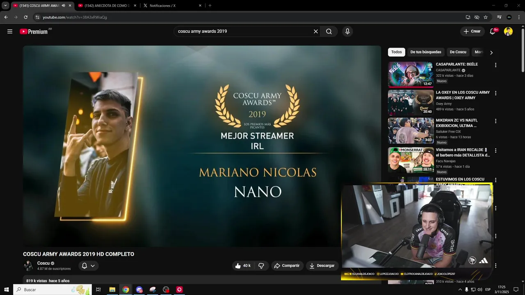
Task: Open options menu for LA OXEY video
Action: (x=495, y=93)
